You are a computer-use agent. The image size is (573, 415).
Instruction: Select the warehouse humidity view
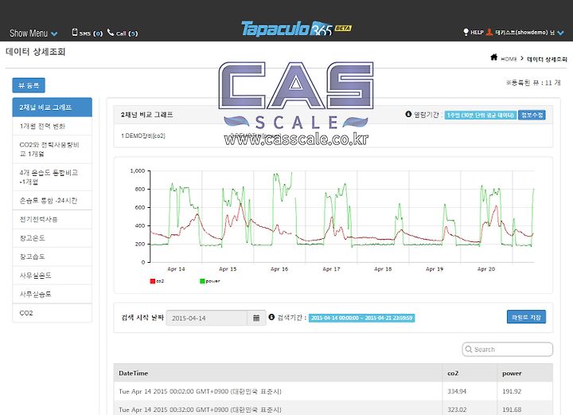coord(53,256)
